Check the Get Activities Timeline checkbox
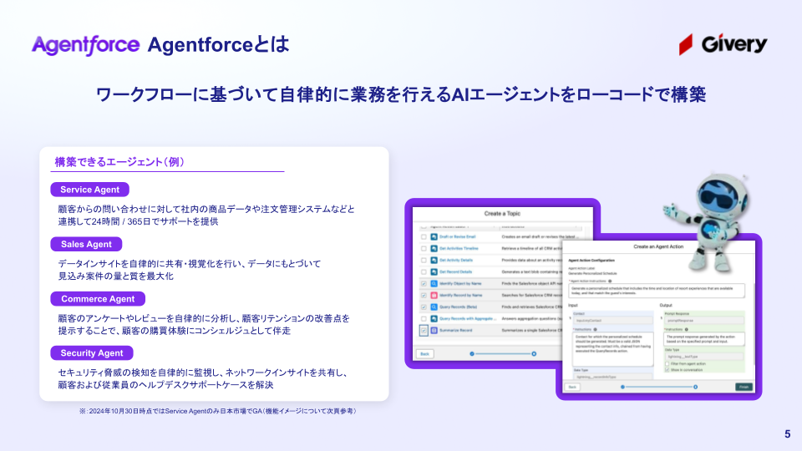802x451 pixels. 424,249
